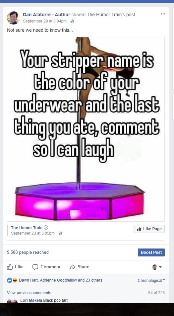Click the thumbs-up Like icon under the post
This screenshot has height=316, width=174.
(x=10, y=267)
